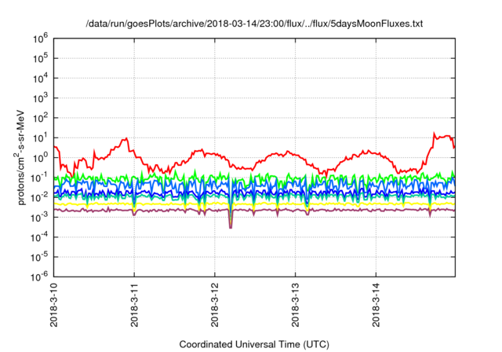Click the Coordinated Universal Time (UTC) axis title
The width and height of the screenshot is (502, 352).
tap(254, 345)
